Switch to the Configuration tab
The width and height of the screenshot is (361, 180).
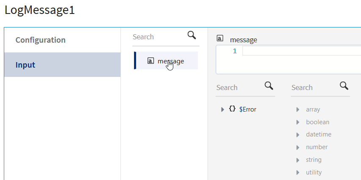(41, 40)
